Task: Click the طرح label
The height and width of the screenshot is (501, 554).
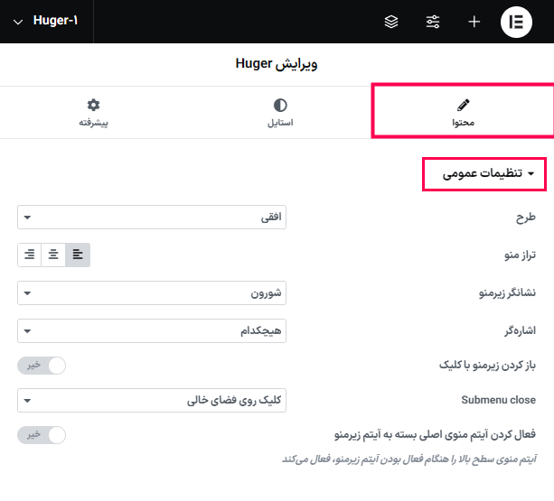Action: point(525,218)
